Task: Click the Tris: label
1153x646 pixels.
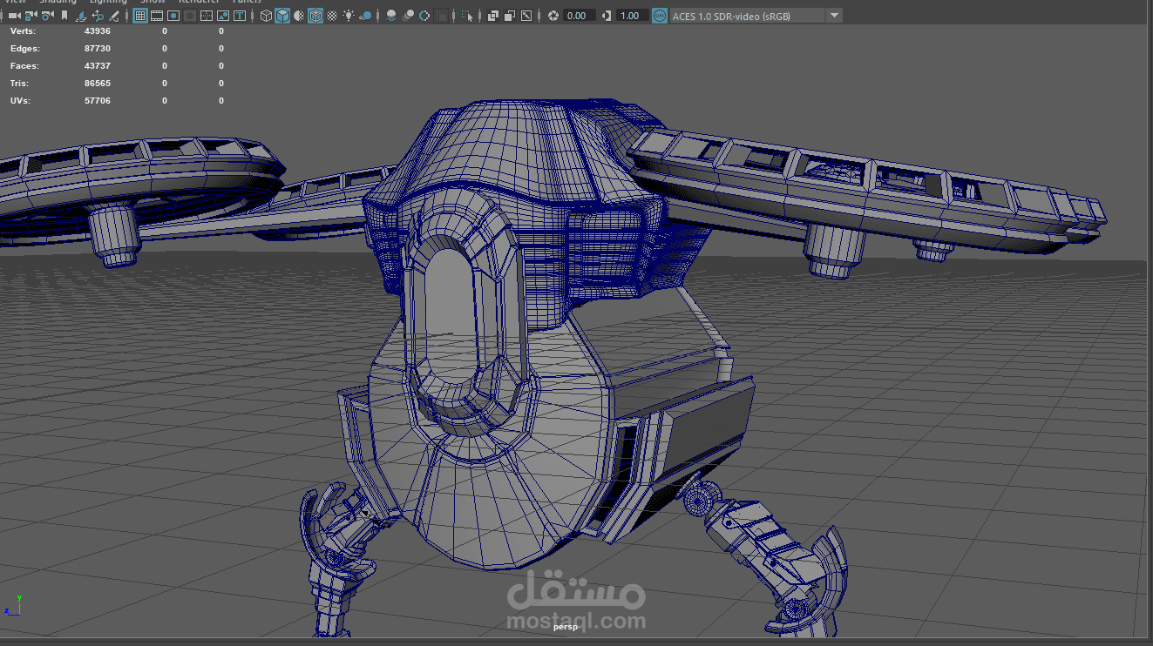Action: tap(19, 84)
